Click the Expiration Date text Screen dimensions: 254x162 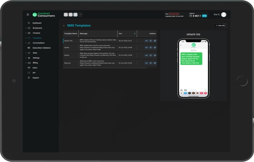[174, 16]
